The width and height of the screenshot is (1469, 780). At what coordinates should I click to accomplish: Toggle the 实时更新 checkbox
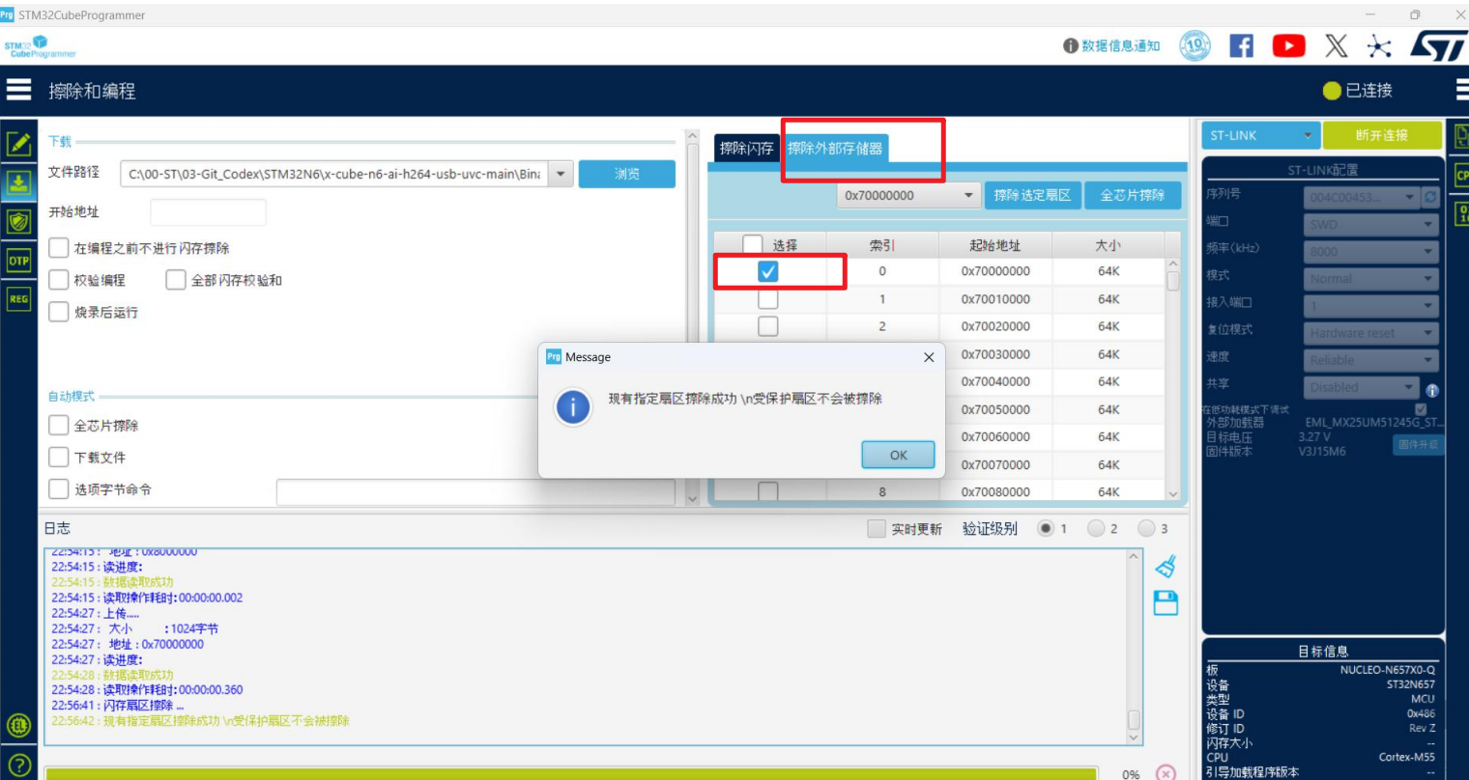[x=877, y=529]
